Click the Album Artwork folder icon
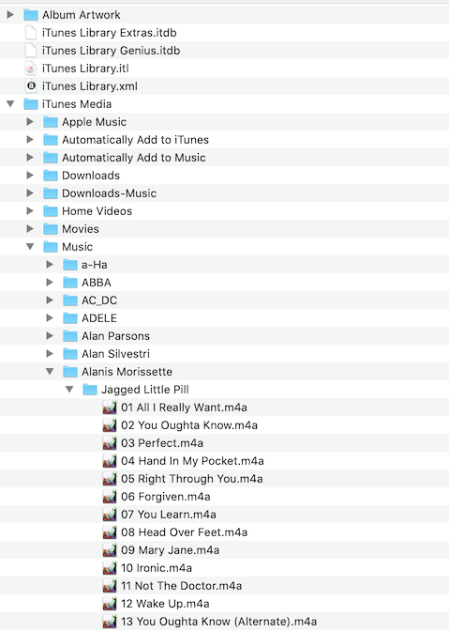The height and width of the screenshot is (631, 449). (31, 15)
